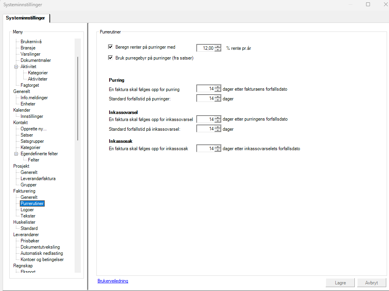
Task: Select Info.meldinger under Generelt
Action: point(34,98)
